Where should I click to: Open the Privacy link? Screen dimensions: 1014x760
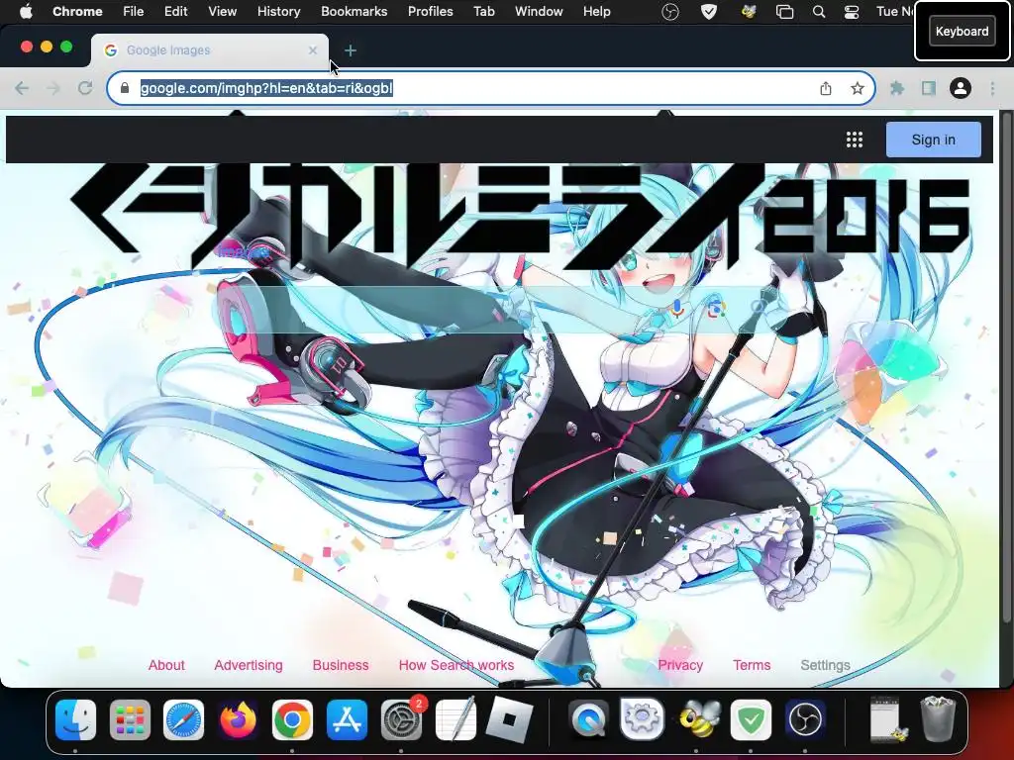coord(680,665)
